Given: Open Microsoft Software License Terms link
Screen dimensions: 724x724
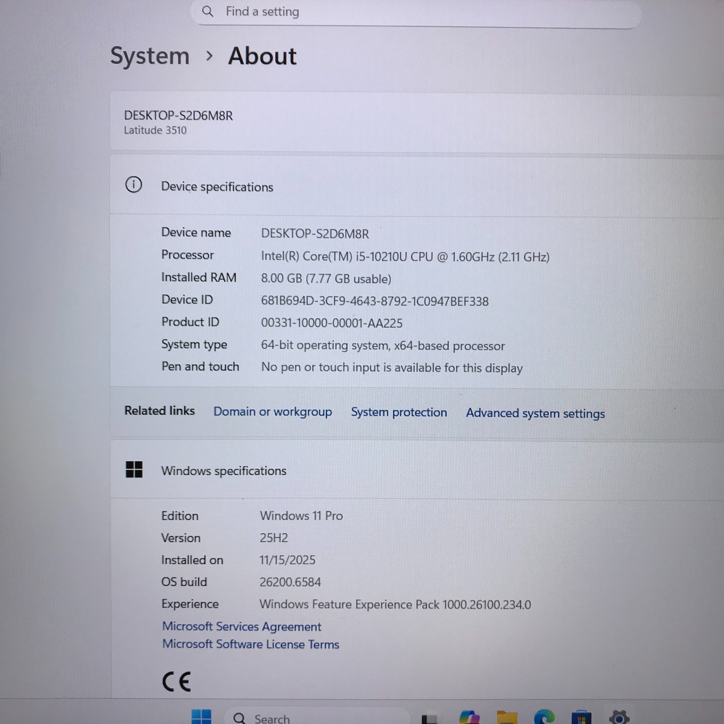Looking at the screenshot, I should point(251,644).
